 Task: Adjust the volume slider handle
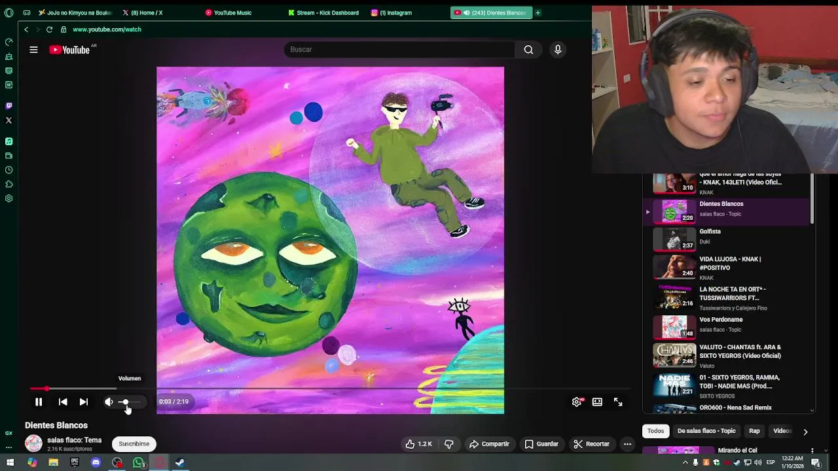(125, 402)
